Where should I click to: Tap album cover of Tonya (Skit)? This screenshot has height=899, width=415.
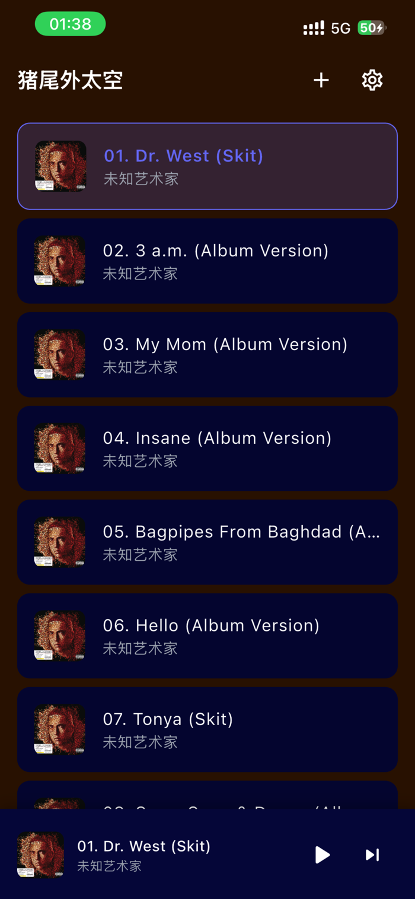60,730
